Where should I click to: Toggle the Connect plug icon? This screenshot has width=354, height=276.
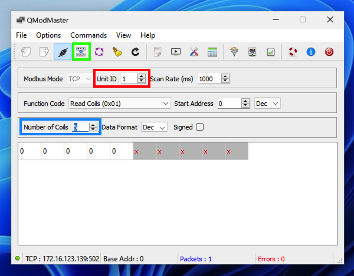(63, 52)
